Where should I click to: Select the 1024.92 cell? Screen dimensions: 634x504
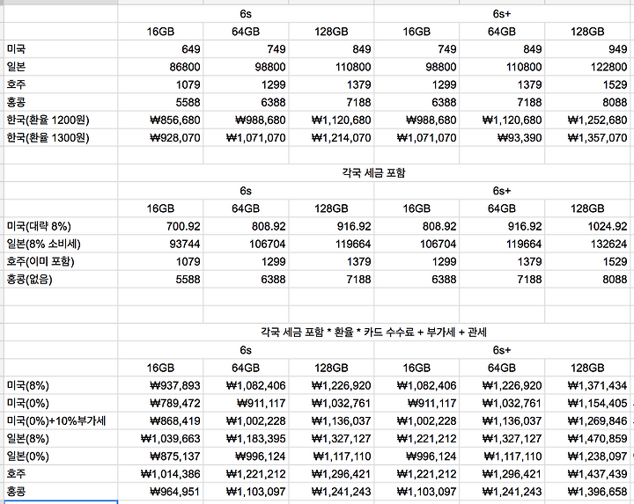pyautogui.click(x=589, y=226)
